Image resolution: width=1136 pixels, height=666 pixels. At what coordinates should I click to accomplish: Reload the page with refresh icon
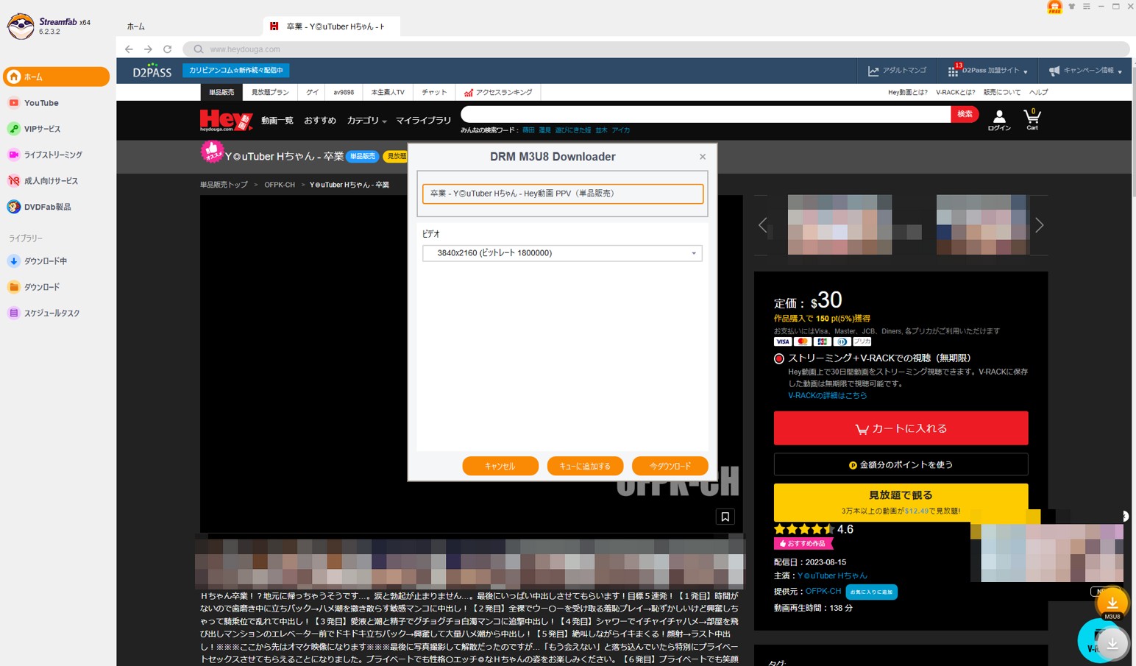(x=167, y=49)
